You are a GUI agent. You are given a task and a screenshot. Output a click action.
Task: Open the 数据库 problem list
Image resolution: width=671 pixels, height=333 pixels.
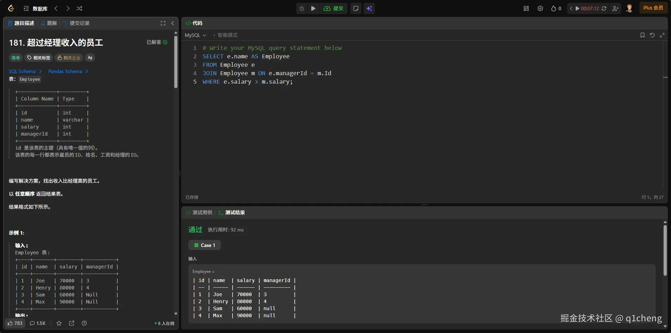(x=35, y=8)
